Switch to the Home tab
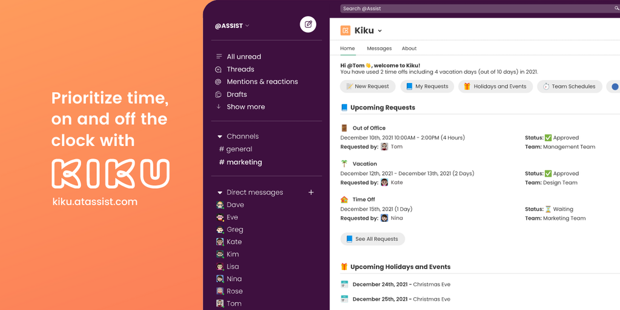 (348, 48)
